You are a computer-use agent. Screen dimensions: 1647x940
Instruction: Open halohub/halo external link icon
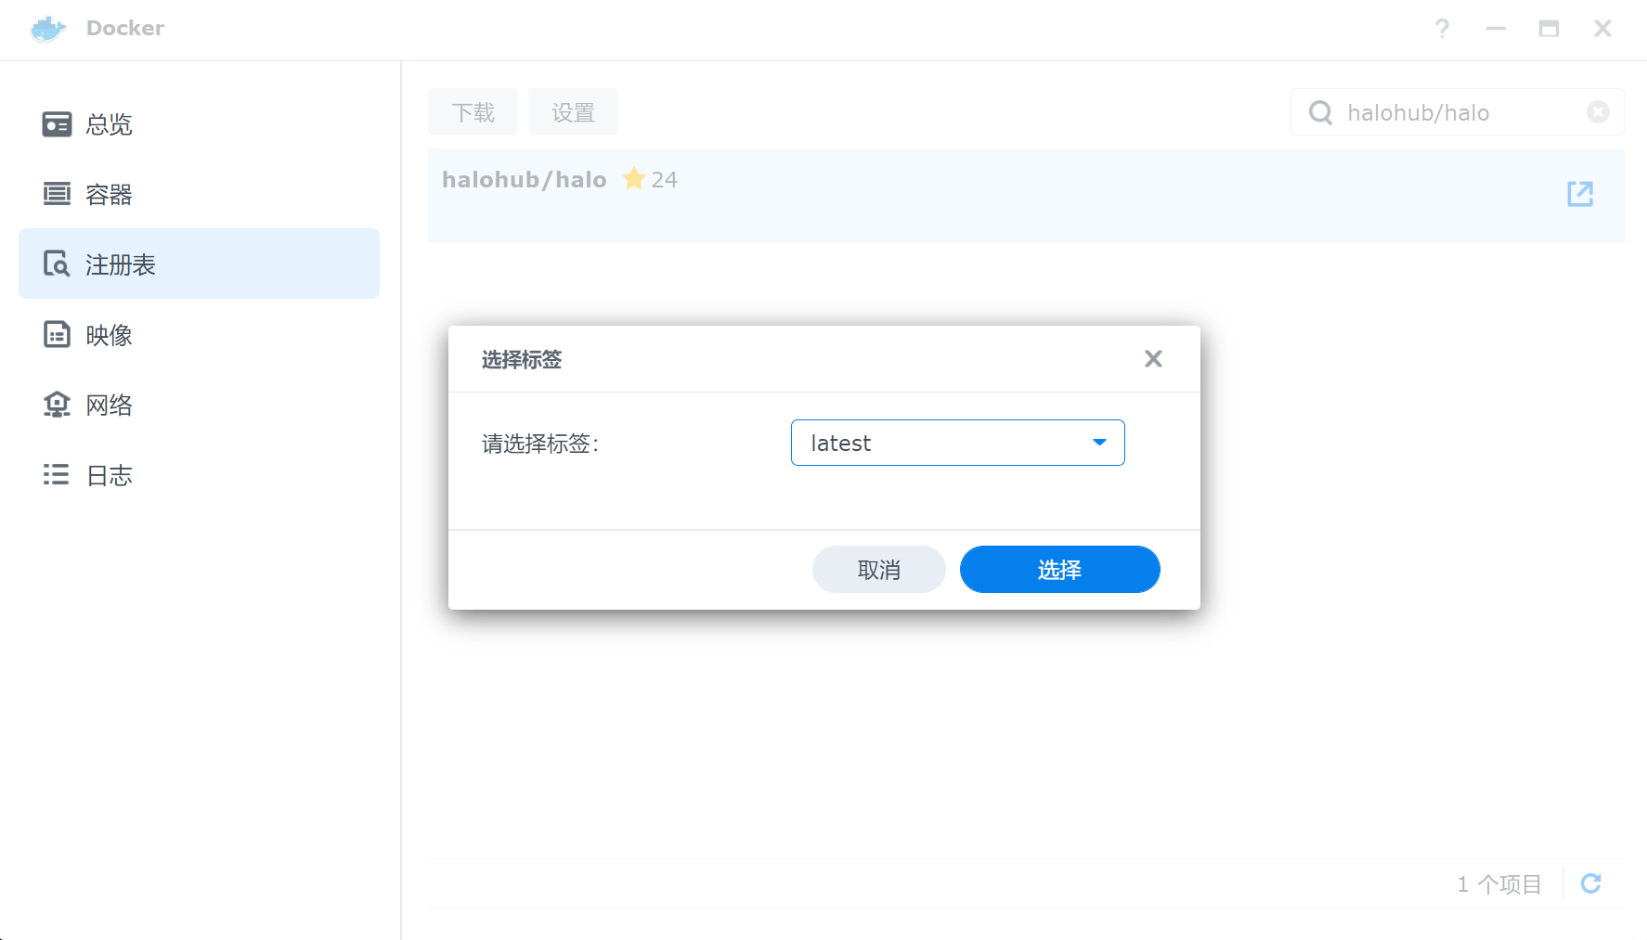tap(1580, 194)
